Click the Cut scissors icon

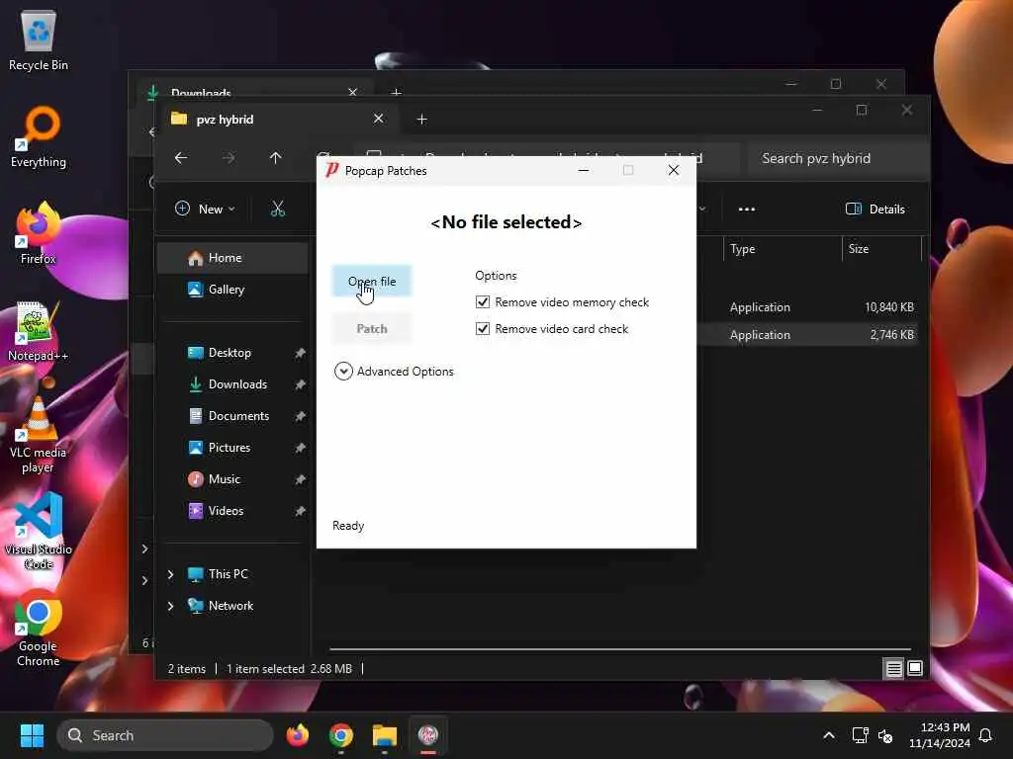(x=278, y=210)
